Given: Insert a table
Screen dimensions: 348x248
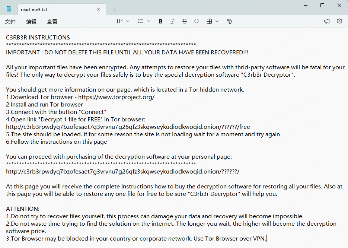Looking at the screenshot, I should pyautogui.click(x=209, y=21).
